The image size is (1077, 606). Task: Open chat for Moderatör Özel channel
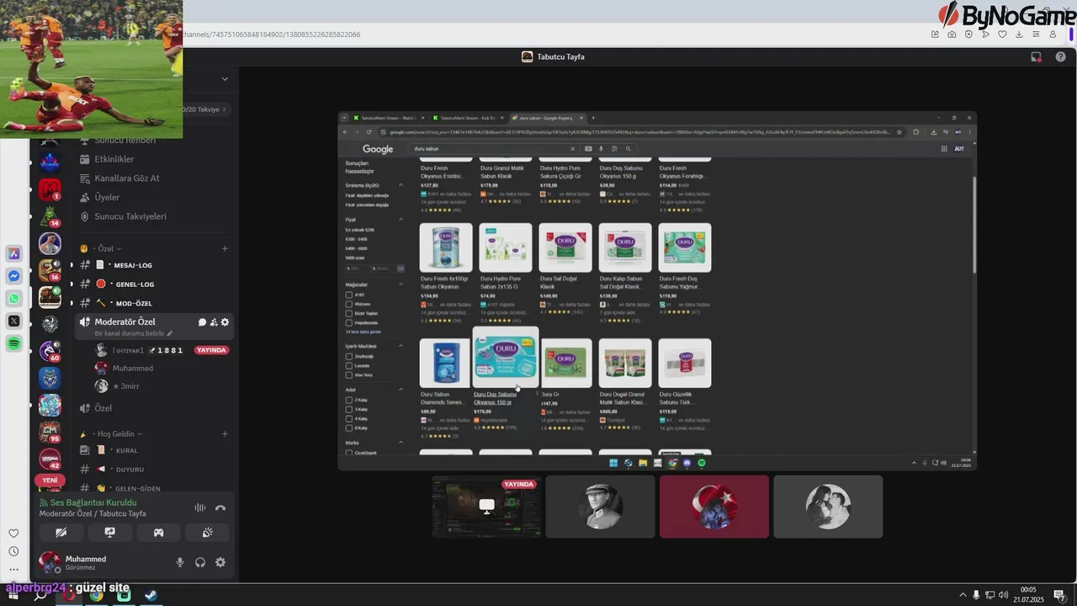[202, 322]
